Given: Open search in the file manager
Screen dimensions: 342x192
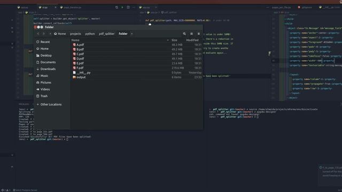Looking at the screenshot, I should tap(184, 34).
